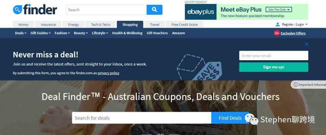Click the finder logo
Screen dimensions: 326x135
click(x=35, y=10)
